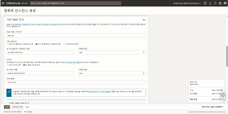The width and height of the screenshot is (228, 114).
Task: Open the subnet 구획에 생성 dropdown
Action: click(112, 73)
